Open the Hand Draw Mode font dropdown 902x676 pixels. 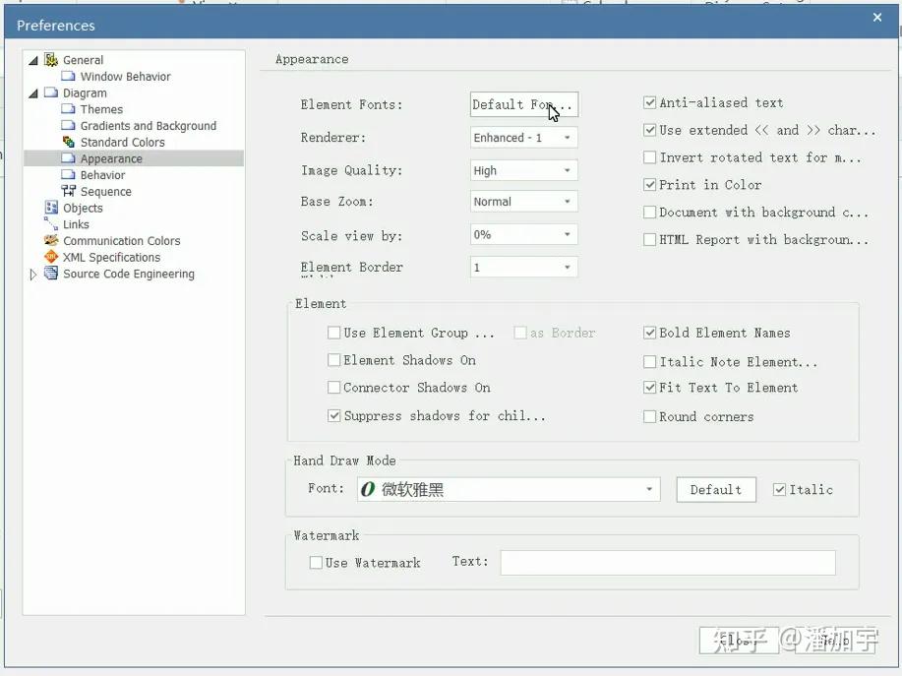point(648,489)
